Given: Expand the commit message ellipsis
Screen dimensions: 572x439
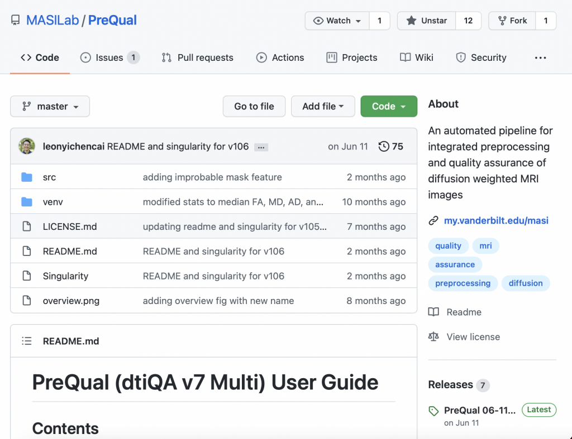Looking at the screenshot, I should tap(261, 147).
